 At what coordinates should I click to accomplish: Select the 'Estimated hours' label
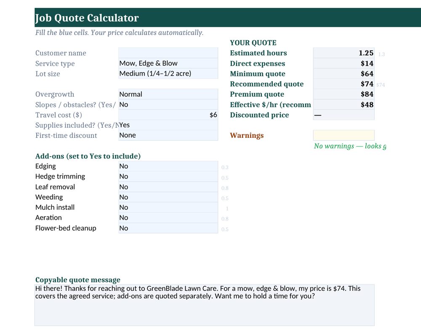[258, 53]
